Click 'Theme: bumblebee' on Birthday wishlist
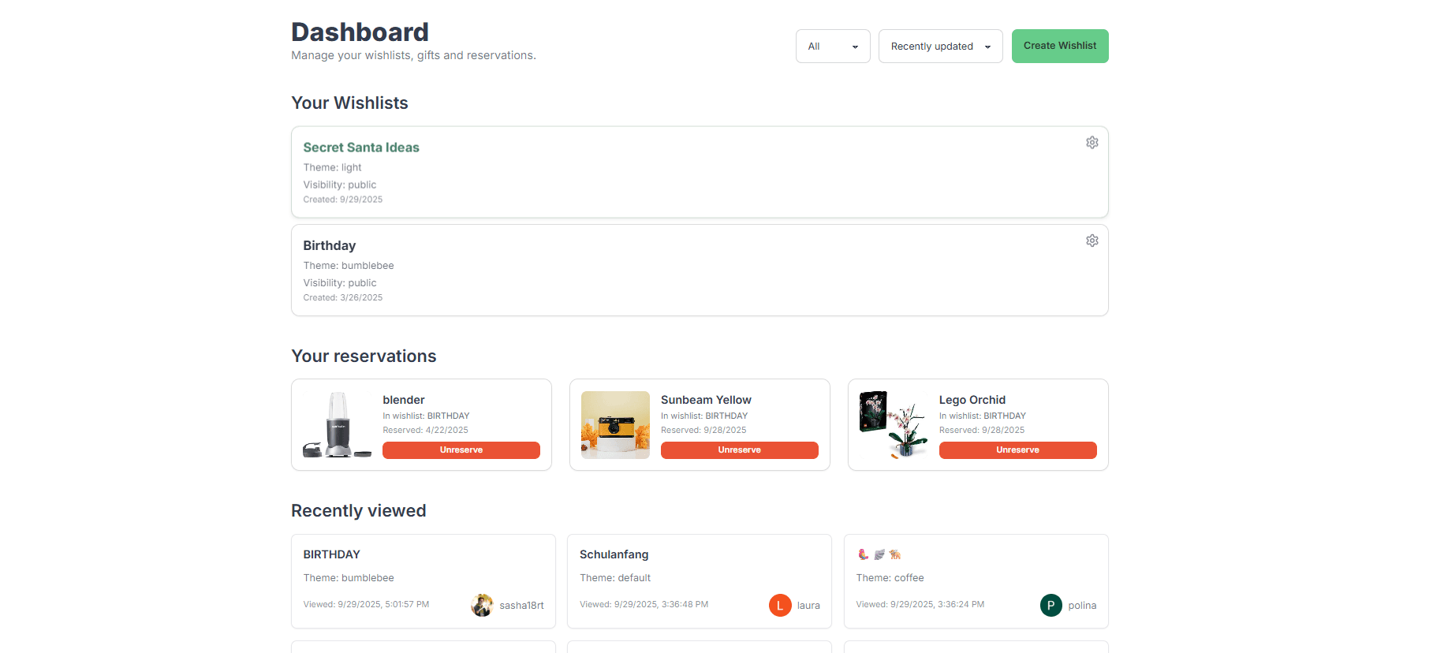 [x=349, y=266]
